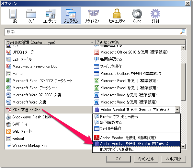193x168 pixels.
Task: Click the Excel 97-2003 ワークシート icon
Action: click(x=9, y=81)
